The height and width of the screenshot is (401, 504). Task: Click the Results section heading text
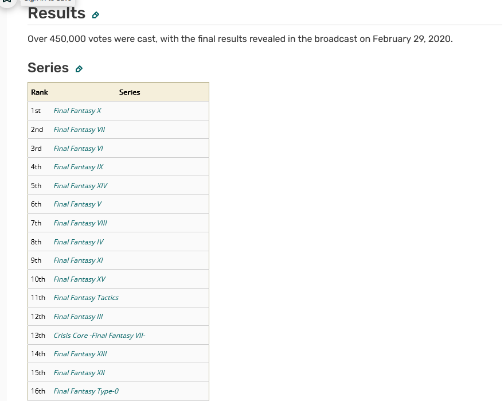tap(57, 14)
